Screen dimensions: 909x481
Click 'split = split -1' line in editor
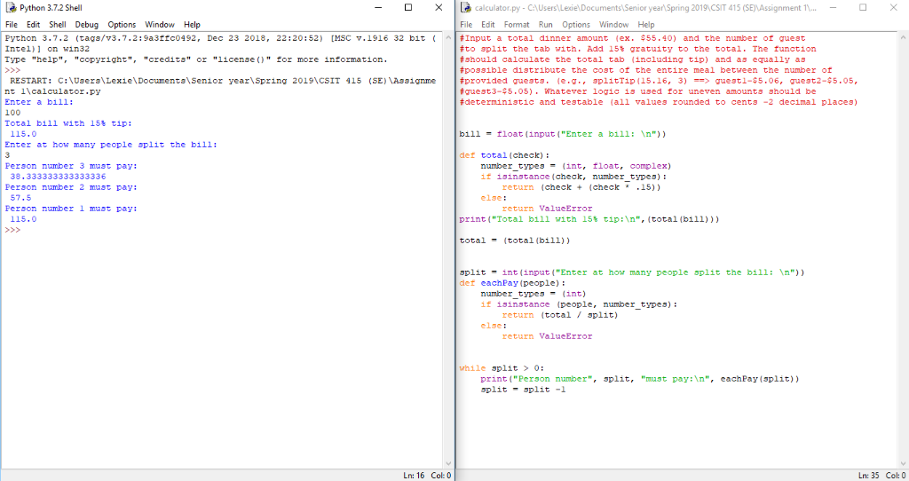pyautogui.click(x=523, y=390)
